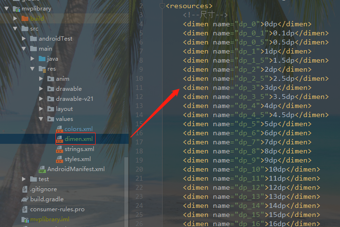Click the dp_1_5 dimen line
The image size is (340, 227).
(256, 60)
